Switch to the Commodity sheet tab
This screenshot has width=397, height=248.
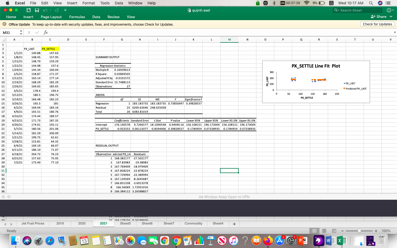tap(194, 223)
